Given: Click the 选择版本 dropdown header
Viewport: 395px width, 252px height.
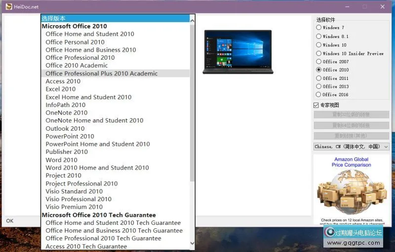Looking at the screenshot, I should 116,18.
